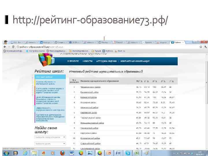Select 'Эффективность внутриклассного' sidebar item
Image resolution: width=208 pixels, height=156 pixels.
click(50, 109)
